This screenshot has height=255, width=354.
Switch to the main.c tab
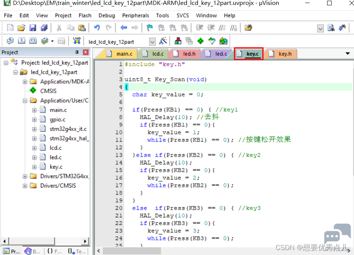click(120, 54)
